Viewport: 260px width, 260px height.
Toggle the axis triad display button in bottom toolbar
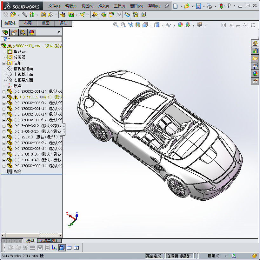(54, 248)
